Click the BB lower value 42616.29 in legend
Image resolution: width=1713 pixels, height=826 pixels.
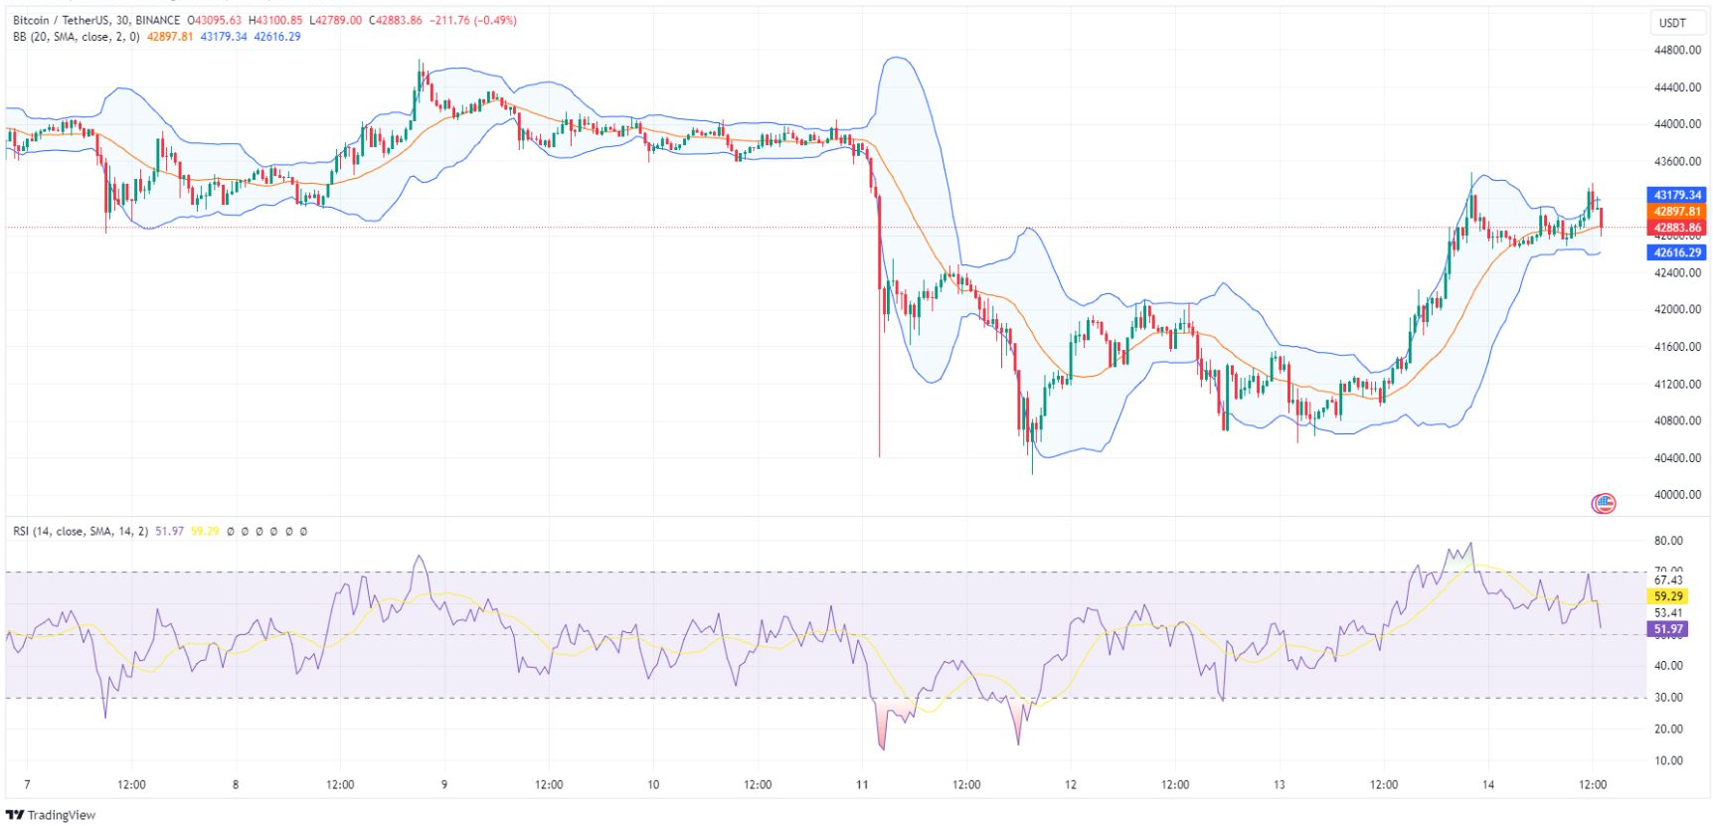pos(277,37)
